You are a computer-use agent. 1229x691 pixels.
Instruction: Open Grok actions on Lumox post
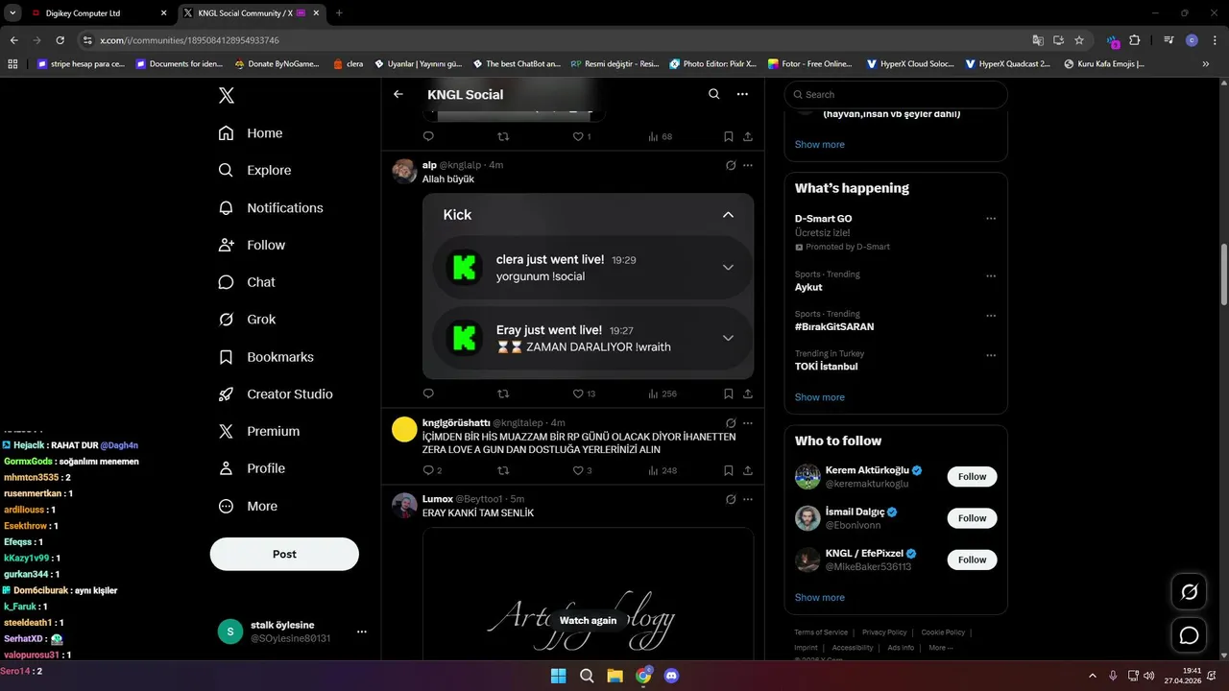(x=731, y=499)
